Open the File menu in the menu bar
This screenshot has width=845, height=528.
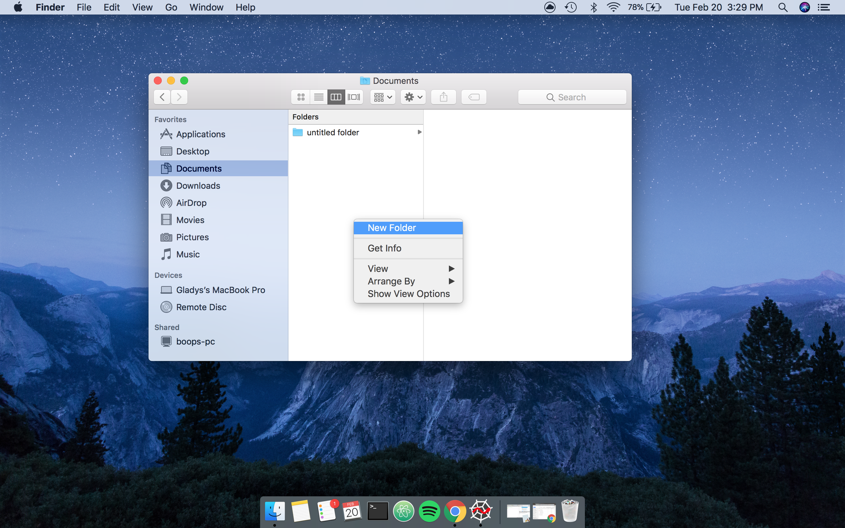(84, 7)
